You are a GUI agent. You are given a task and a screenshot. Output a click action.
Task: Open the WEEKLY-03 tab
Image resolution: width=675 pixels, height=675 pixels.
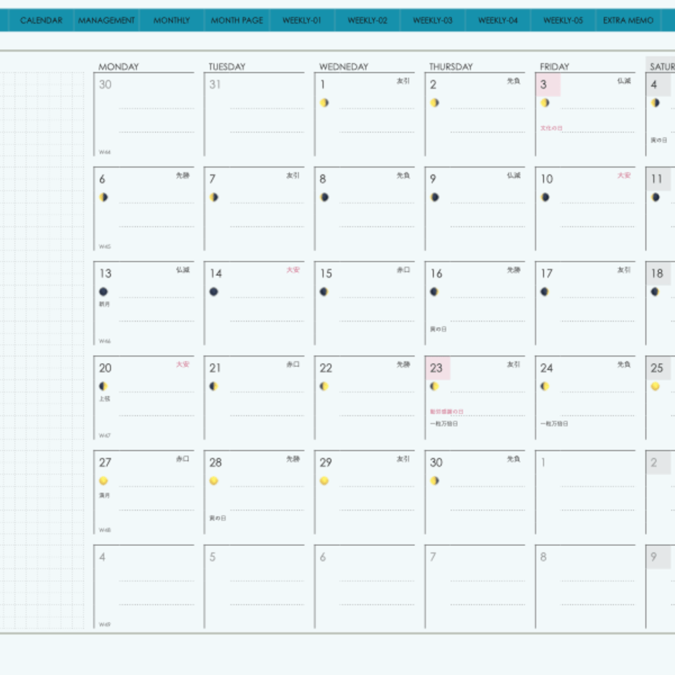pos(433,21)
